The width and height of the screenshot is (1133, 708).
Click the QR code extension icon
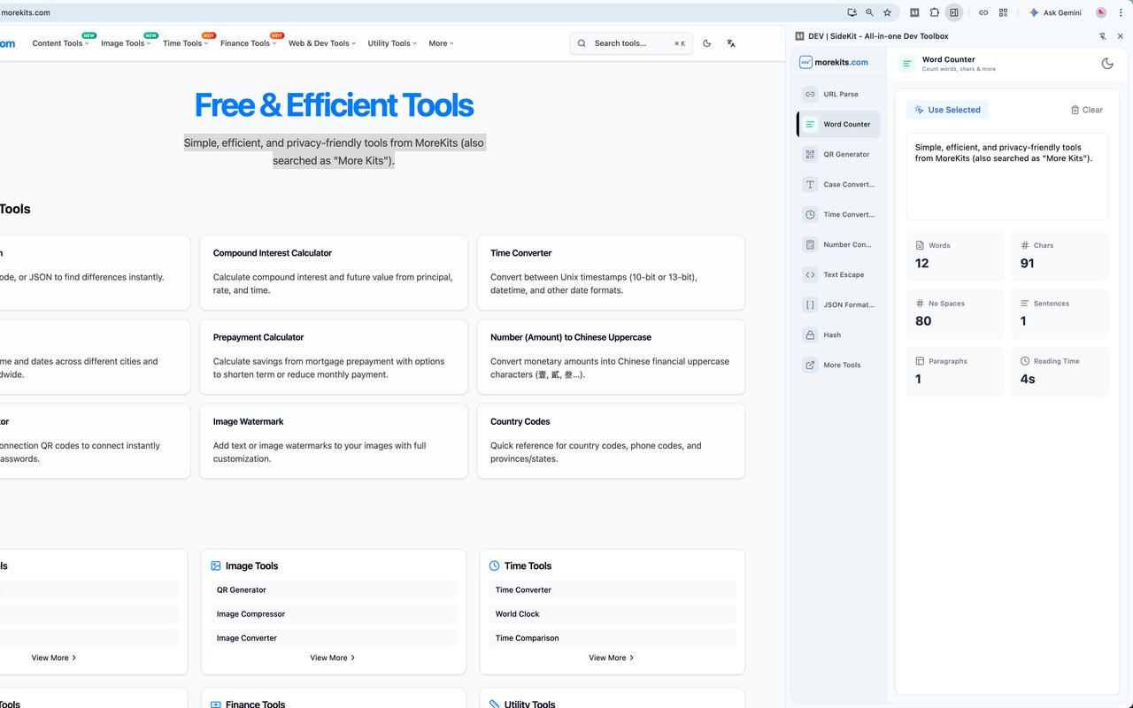click(1003, 12)
